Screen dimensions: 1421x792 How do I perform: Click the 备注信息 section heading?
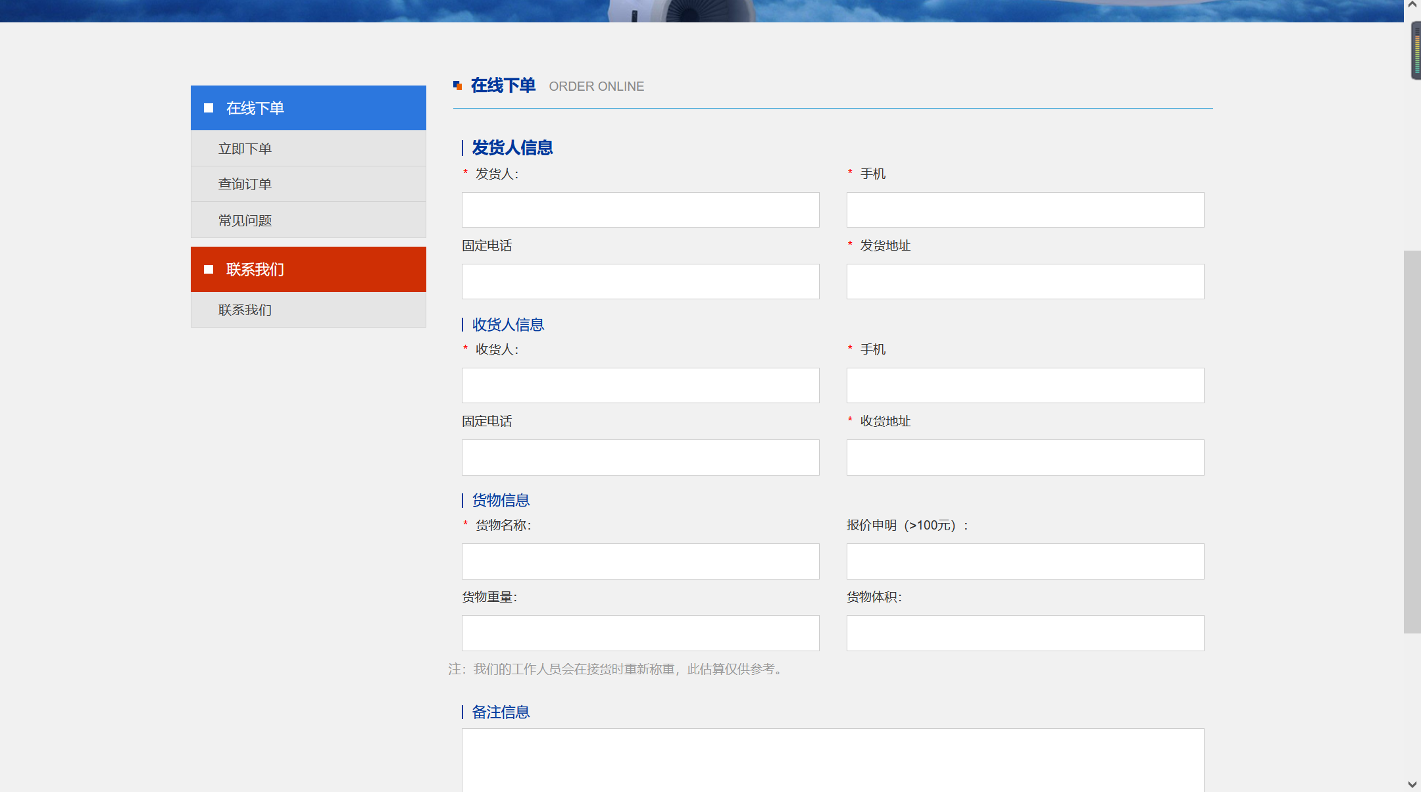[x=501, y=712]
